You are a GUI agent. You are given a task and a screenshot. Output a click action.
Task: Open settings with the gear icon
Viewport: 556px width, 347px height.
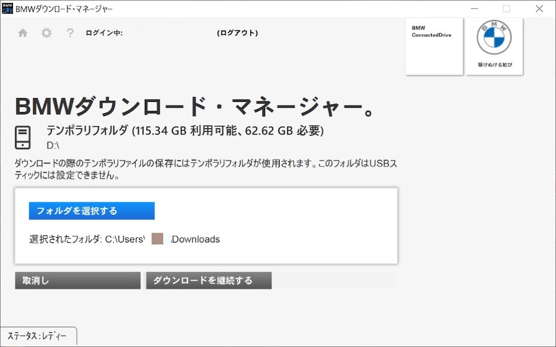46,33
